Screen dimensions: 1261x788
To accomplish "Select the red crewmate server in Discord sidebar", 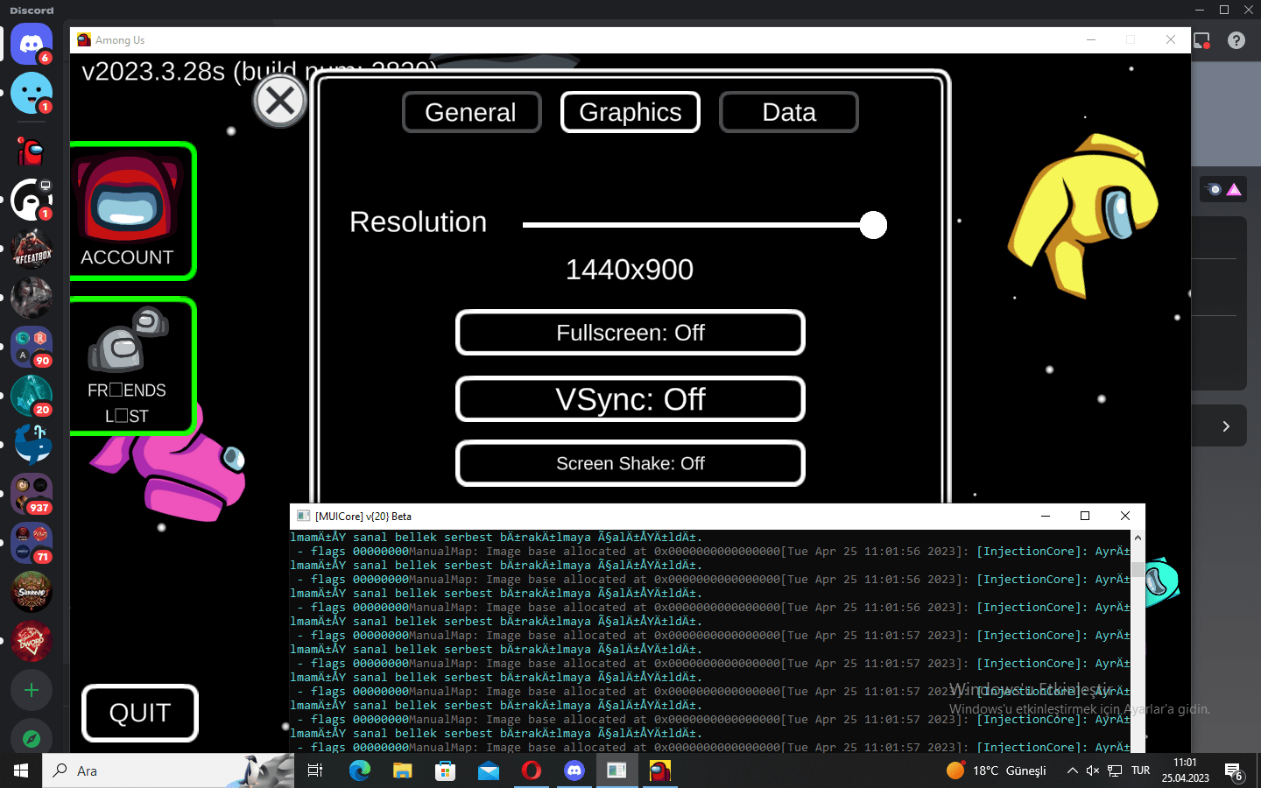I will click(32, 152).
